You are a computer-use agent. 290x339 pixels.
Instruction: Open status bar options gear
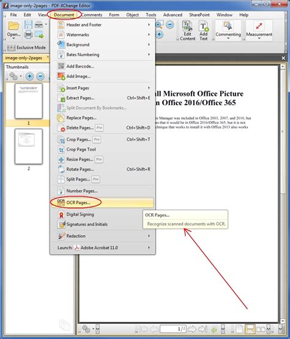86,329
